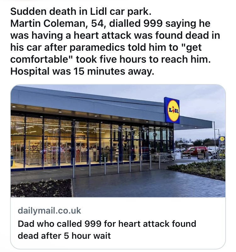This screenshot has height=252, width=236.
Task: Click the 'dead after 5 hour wait' line
Action: point(64,236)
